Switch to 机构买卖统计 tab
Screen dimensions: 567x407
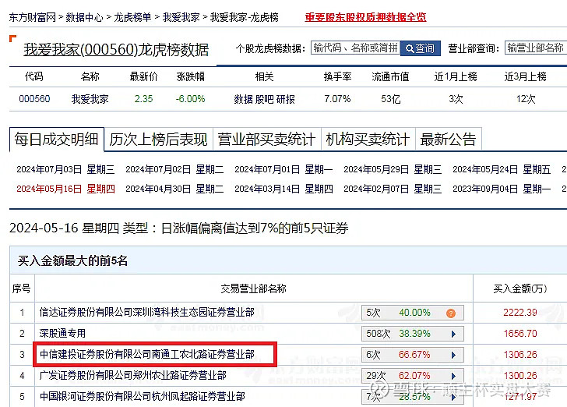(x=368, y=140)
